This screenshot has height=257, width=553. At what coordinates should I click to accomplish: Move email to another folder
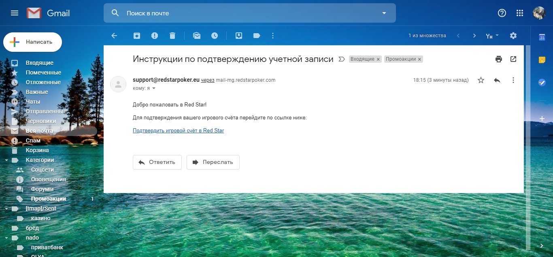[x=239, y=36]
